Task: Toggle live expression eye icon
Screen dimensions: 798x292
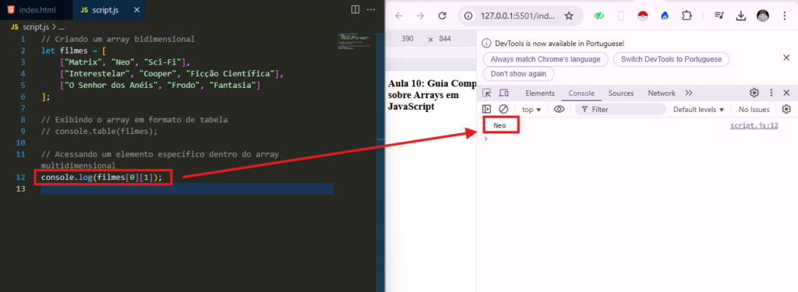Action: tap(559, 109)
